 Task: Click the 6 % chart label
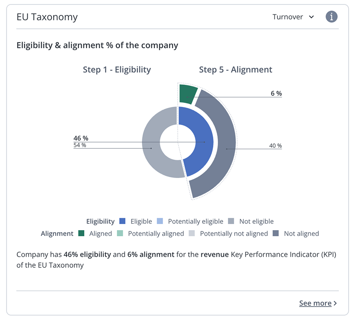(x=276, y=93)
